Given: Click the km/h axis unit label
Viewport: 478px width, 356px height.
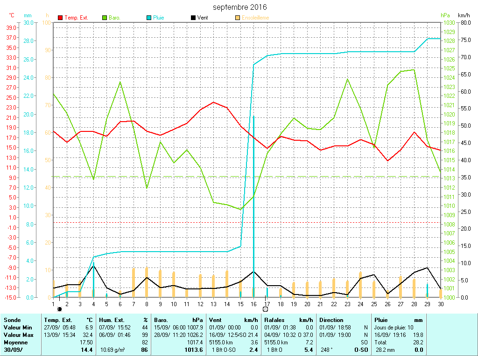Looking at the screenshot, I should point(464,15).
